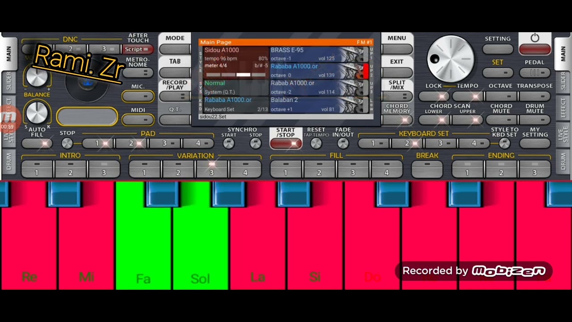This screenshot has height=322, width=572.
Task: Click the RECORD/PLAY button
Action: tap(175, 96)
